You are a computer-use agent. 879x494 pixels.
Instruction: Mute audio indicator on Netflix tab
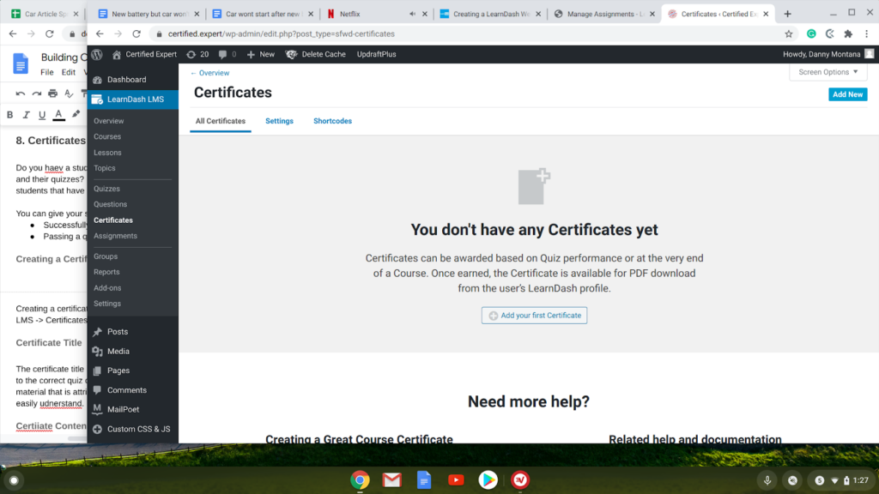click(413, 14)
